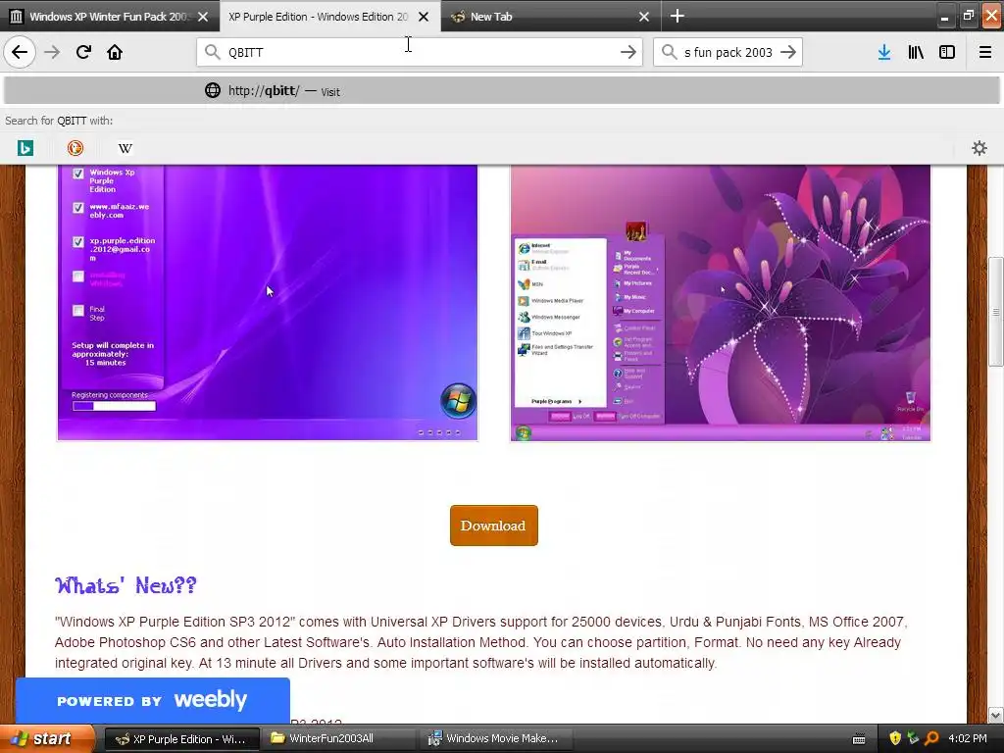Click the orange Download button
Viewport: 1004px width, 753px height.
[494, 526]
